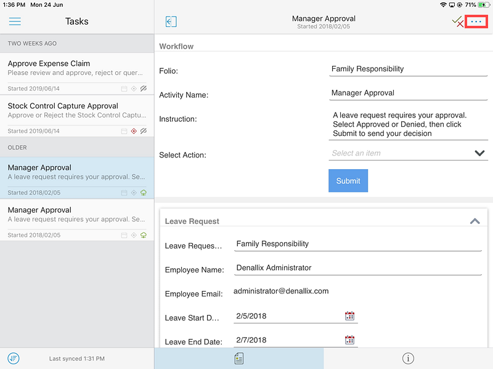The width and height of the screenshot is (493, 369).
Task: Click priority diamond on last Manager Approval
Action: (134, 235)
